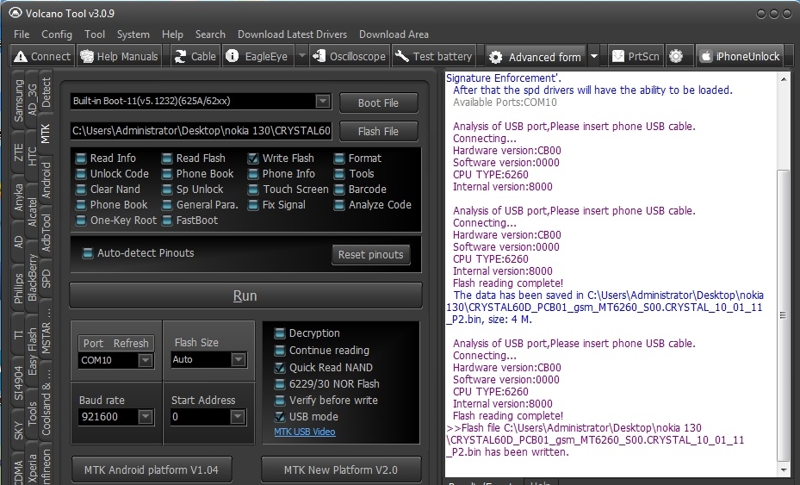Open Download Latest Drivers menu
The height and width of the screenshot is (485, 800).
click(292, 34)
